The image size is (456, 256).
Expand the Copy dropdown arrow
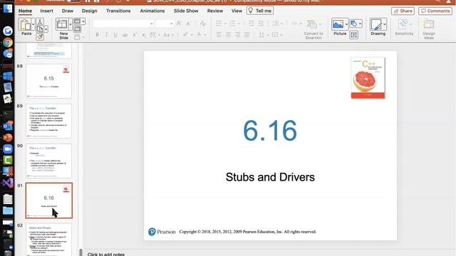point(46,29)
